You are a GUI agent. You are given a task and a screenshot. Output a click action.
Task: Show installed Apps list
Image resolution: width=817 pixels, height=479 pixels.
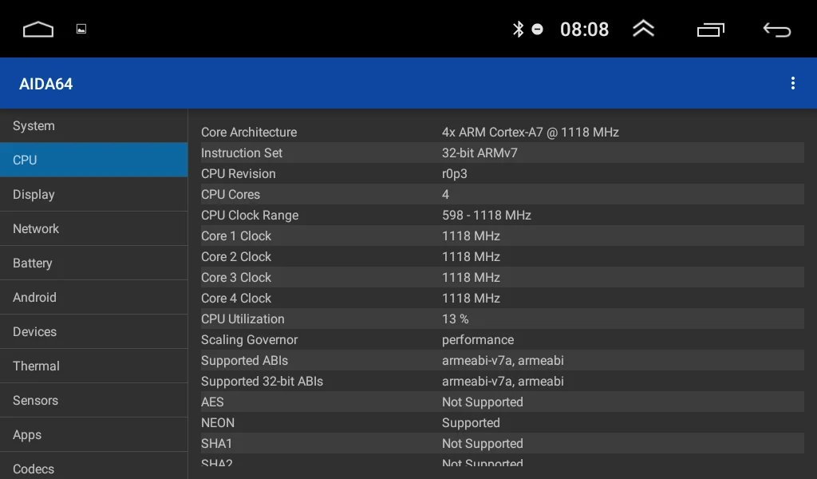94,435
